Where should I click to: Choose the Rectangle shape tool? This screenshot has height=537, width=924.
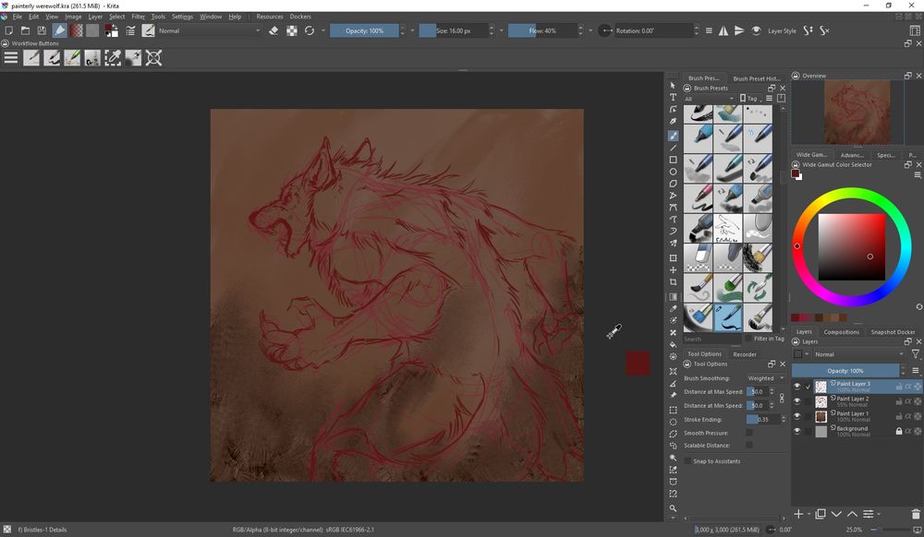tap(673, 160)
